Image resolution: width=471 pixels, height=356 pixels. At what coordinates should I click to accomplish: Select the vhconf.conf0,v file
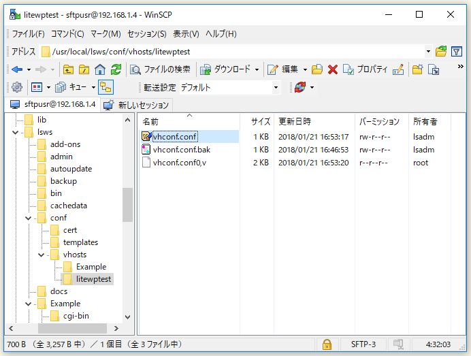179,163
